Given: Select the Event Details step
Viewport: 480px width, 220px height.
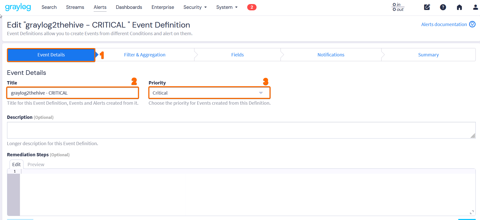Looking at the screenshot, I should point(51,55).
